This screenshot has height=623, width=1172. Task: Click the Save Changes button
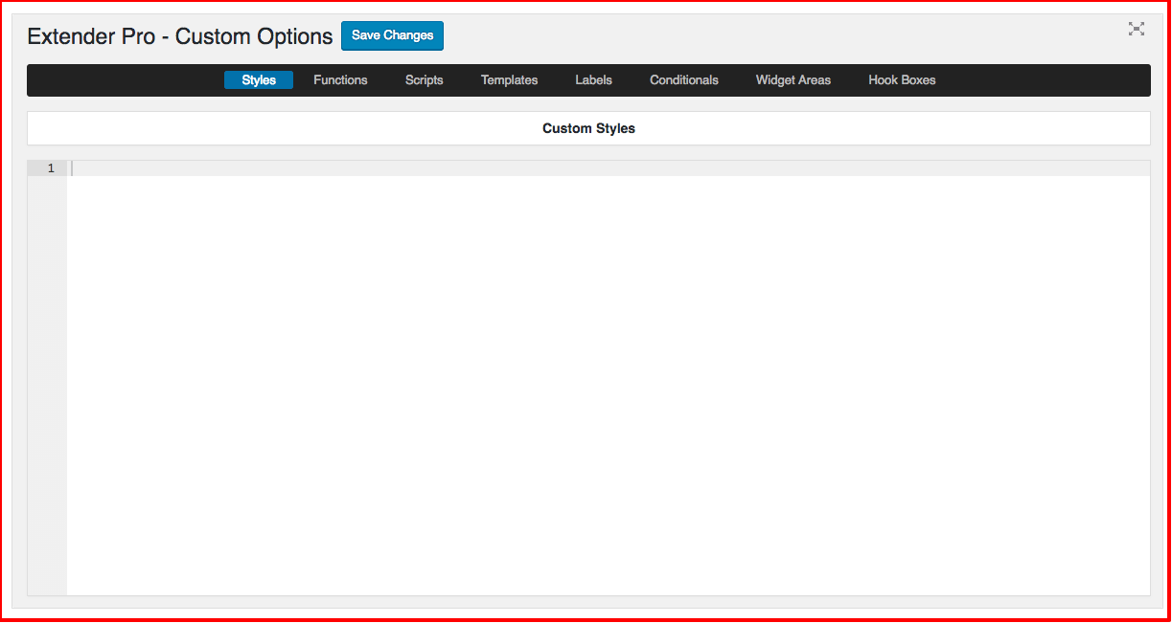coord(392,35)
